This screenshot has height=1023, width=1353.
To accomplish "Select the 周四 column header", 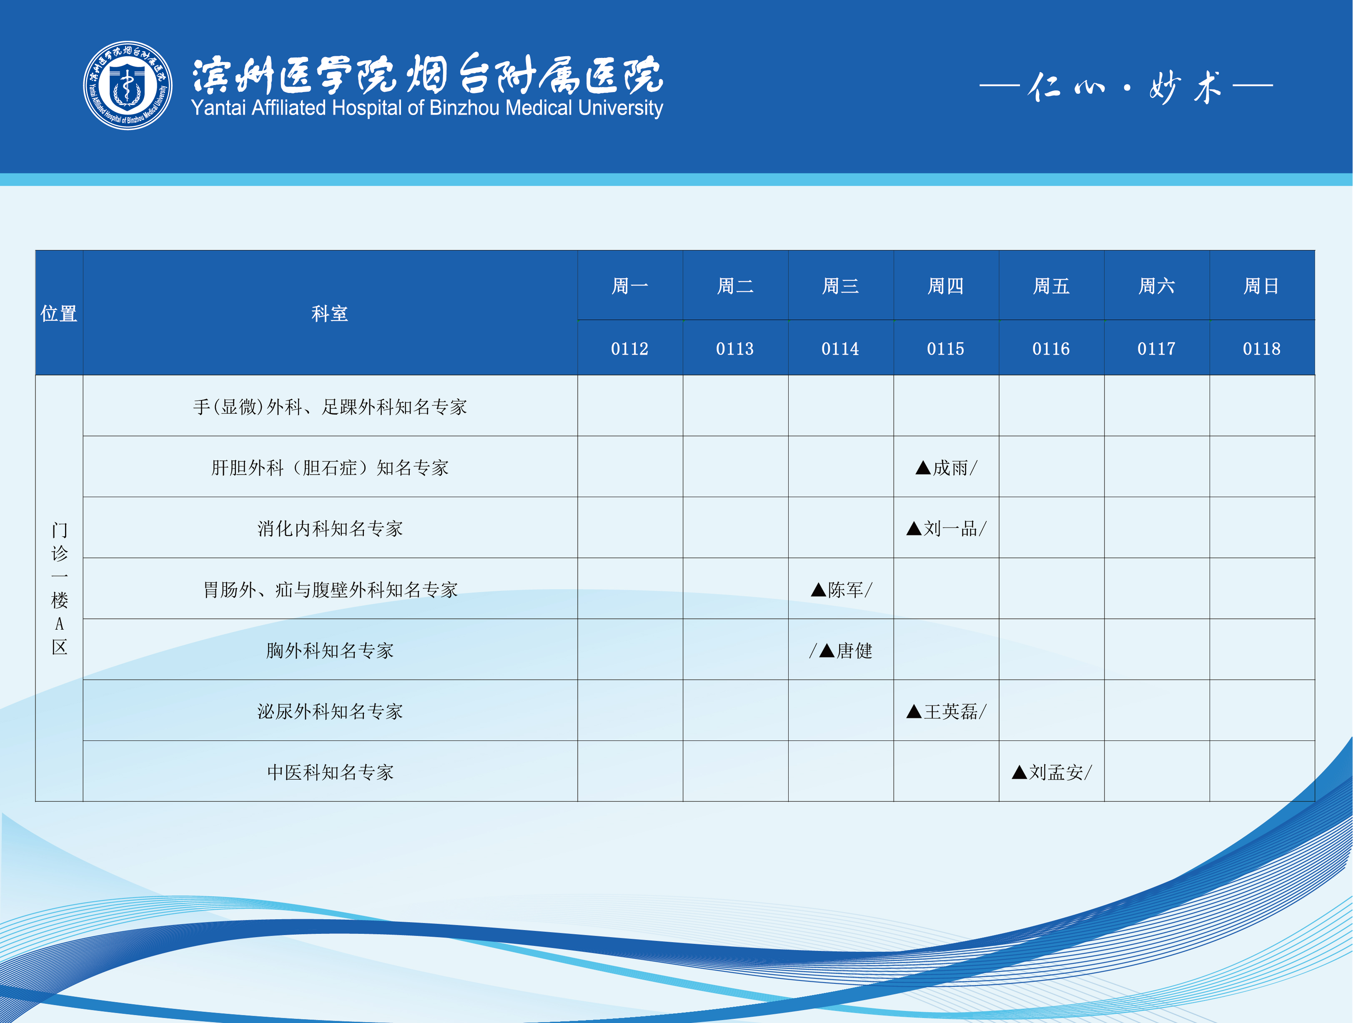I will tap(946, 285).
